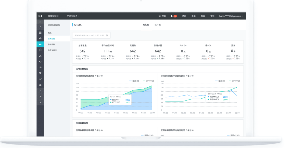Click the 平均响应时间 111 ms value
The width and height of the screenshot is (287, 148).
coord(107,51)
